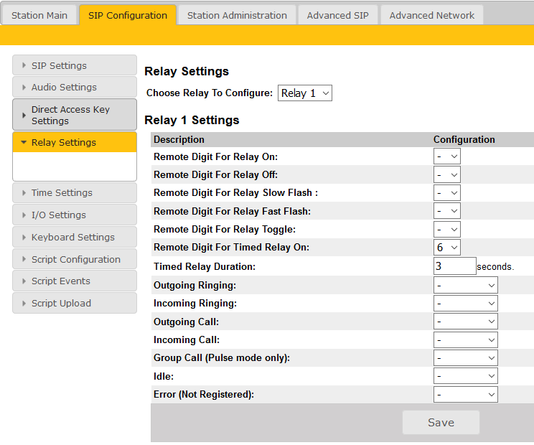This screenshot has height=445, width=534.
Task: Open Script Upload sidebar section
Action: 74,303
